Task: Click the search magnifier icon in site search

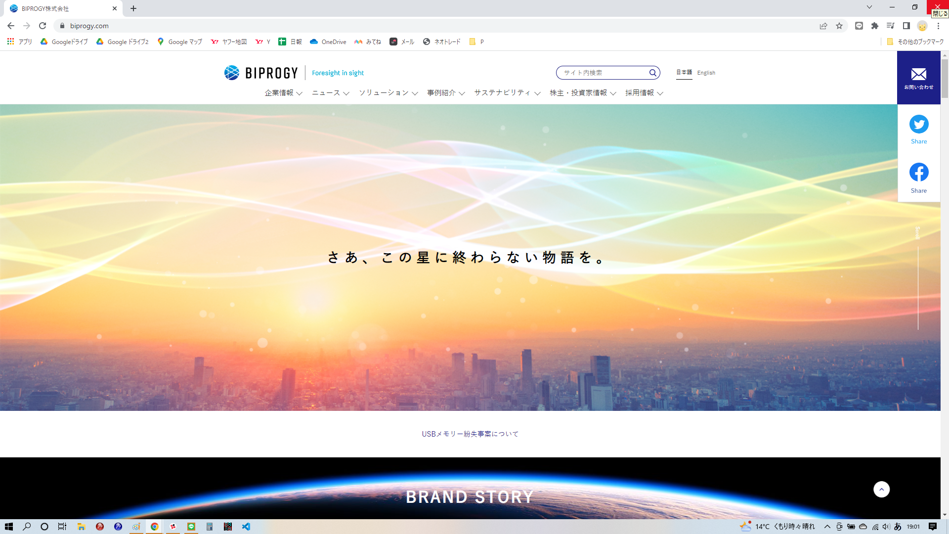Action: [x=652, y=73]
